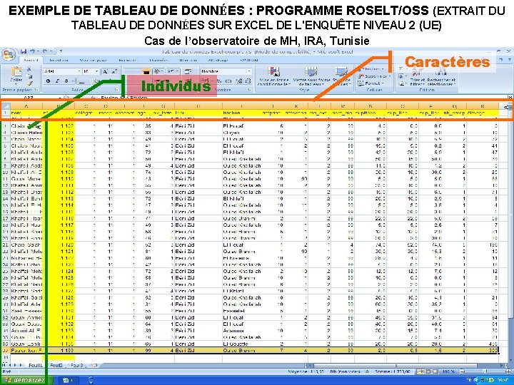Image resolution: width=514 pixels, height=385 pixels.
Task: Switch to Page Layout view in status bar
Action: tap(428, 371)
